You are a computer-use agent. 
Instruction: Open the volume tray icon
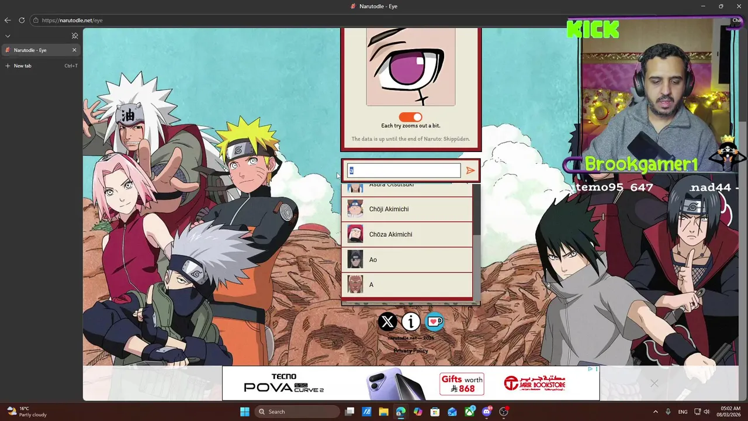point(707,412)
